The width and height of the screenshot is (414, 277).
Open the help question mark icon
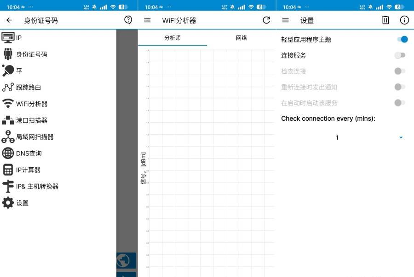click(128, 20)
